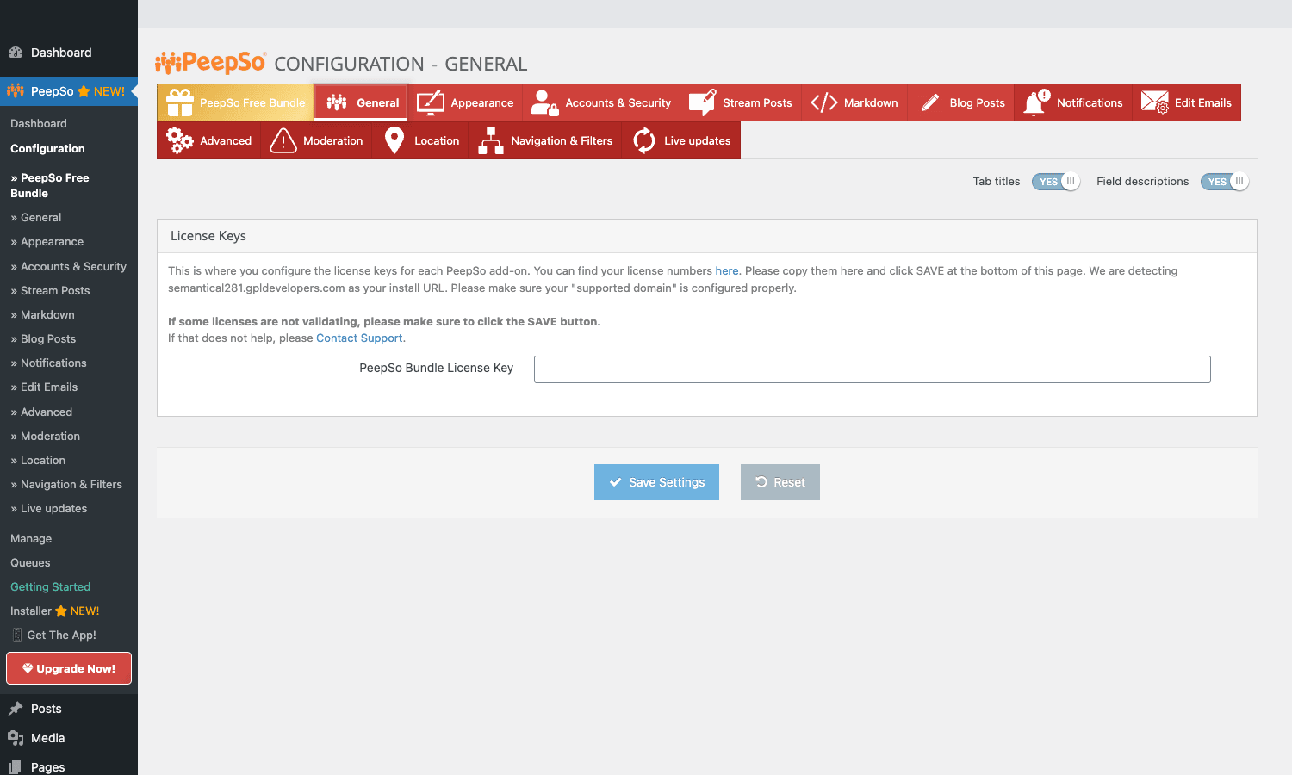Click the Upgrade Now! button
1292x775 pixels.
[69, 668]
